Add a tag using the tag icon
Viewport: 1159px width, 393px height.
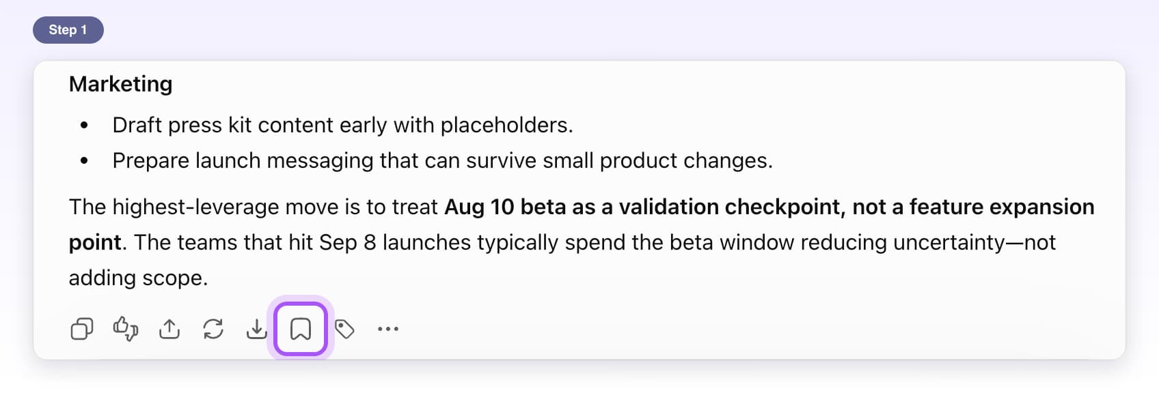tap(344, 329)
